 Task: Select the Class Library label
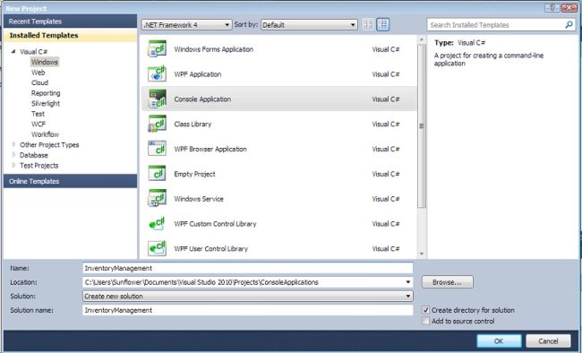pyautogui.click(x=193, y=124)
